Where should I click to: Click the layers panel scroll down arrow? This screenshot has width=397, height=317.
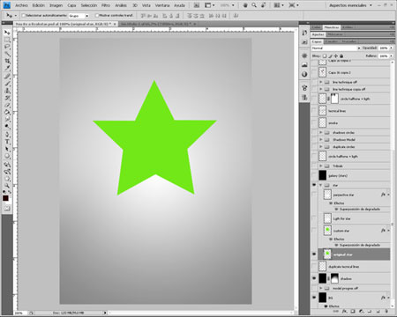pos(392,306)
